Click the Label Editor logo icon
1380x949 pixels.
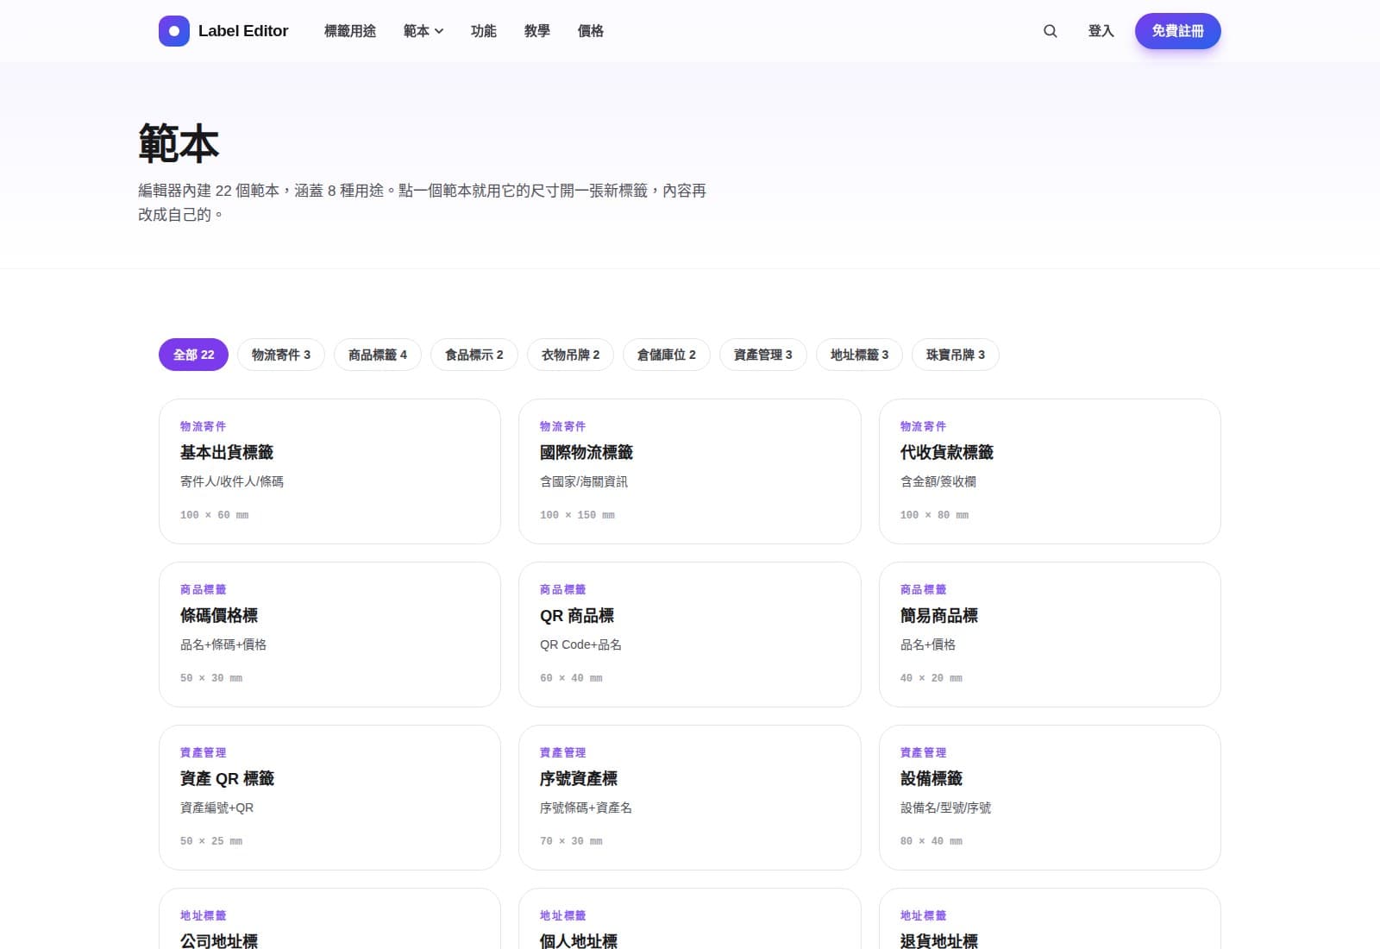pos(173,31)
